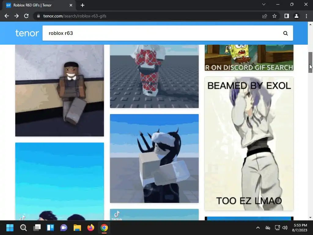Viewport: 313px width, 235px height.
Task: Select the Roblox R63 GIFs | Tenor tab
Action: point(39,5)
